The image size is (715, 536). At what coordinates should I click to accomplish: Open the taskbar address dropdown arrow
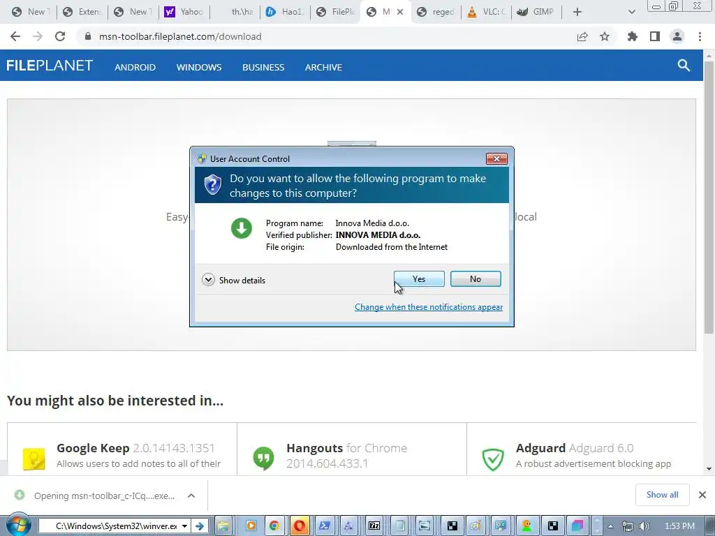pos(184,526)
